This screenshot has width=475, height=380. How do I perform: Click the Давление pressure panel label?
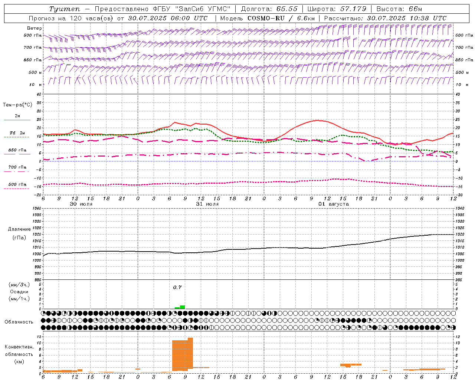pos(19,229)
